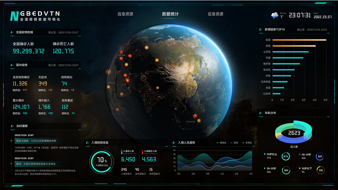The image size is (338, 190).
Task: Click the 菲律宾 label in TOP10 chart
Action: click(267, 70)
